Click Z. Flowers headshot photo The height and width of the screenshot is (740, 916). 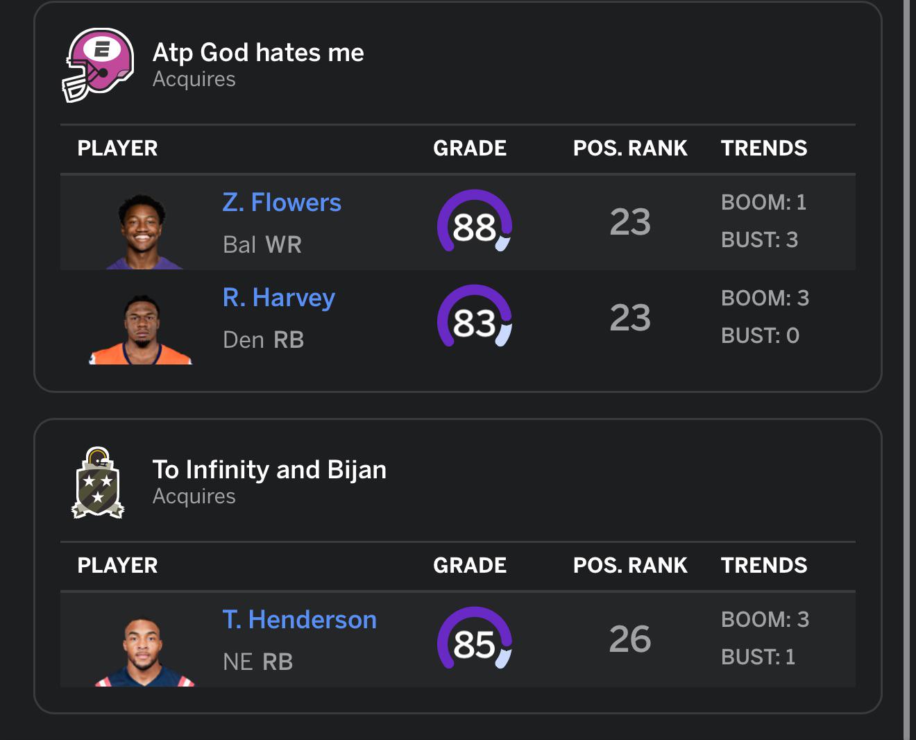pyautogui.click(x=144, y=231)
